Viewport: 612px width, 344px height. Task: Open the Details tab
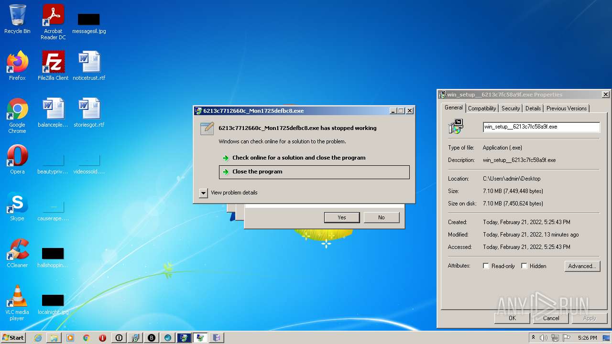pyautogui.click(x=533, y=108)
